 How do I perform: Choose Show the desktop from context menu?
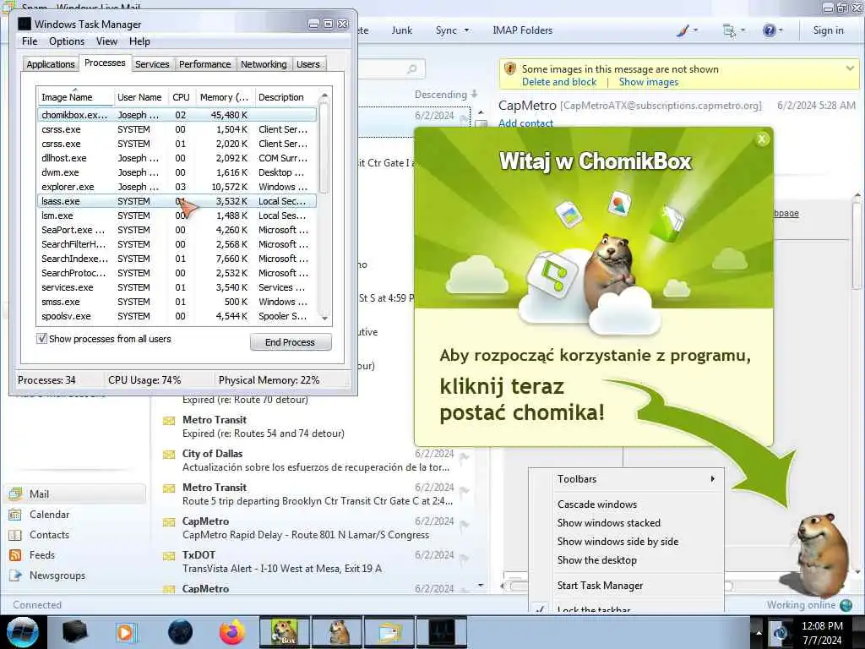point(597,560)
